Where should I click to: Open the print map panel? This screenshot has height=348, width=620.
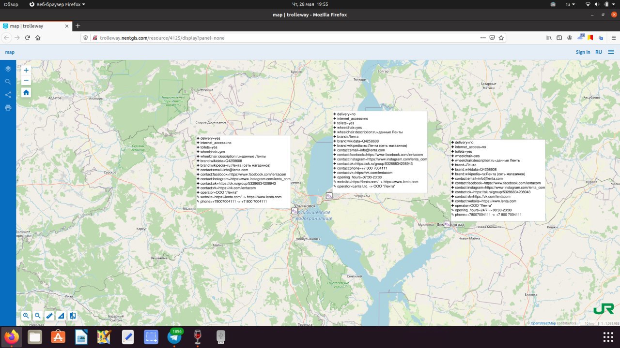[8, 107]
